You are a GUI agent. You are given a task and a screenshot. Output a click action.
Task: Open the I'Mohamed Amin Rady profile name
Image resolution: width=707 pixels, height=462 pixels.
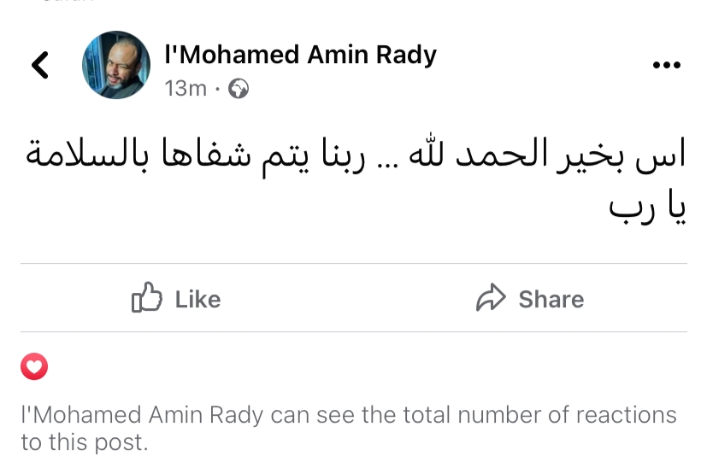point(301,55)
